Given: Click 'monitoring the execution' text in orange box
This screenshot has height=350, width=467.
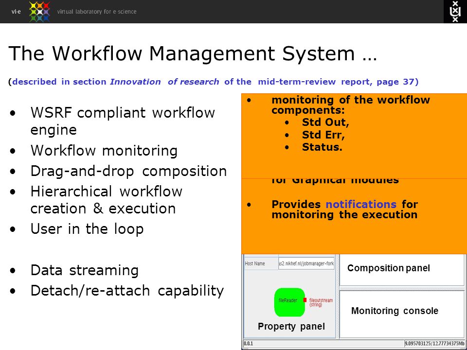Looking at the screenshot, I should point(344,214).
